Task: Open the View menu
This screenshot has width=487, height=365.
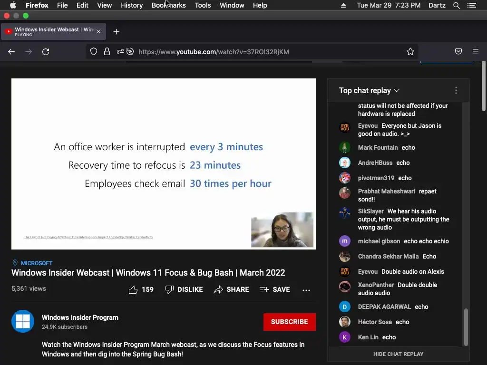Action: pos(104,5)
